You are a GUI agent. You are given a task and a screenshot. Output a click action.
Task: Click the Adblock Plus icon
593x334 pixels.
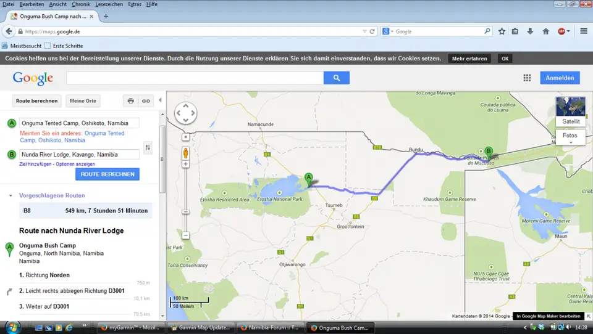[561, 31]
